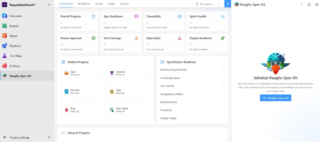Click the Review Approval checkmark icon
The width and height of the screenshot is (320, 142).
(93, 38)
